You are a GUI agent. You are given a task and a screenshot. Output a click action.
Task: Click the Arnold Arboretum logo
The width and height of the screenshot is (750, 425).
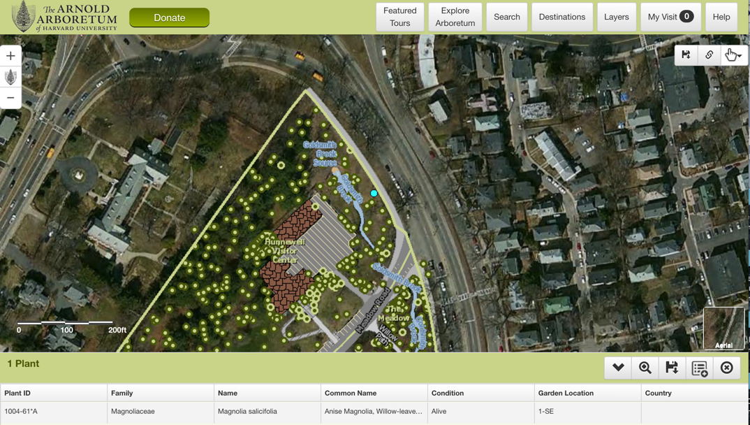(64, 17)
